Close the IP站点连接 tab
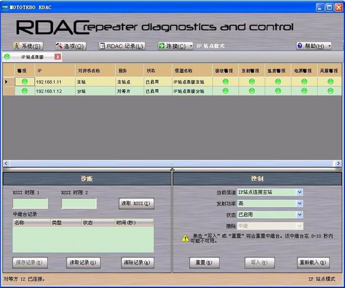The width and height of the screenshot is (345, 288). point(57,57)
